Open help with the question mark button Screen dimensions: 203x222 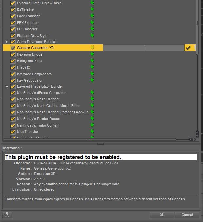click(x=7, y=215)
